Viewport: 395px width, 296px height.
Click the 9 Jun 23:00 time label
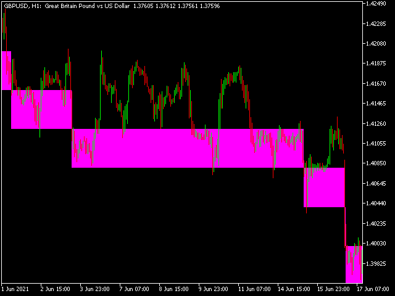coord(213,289)
